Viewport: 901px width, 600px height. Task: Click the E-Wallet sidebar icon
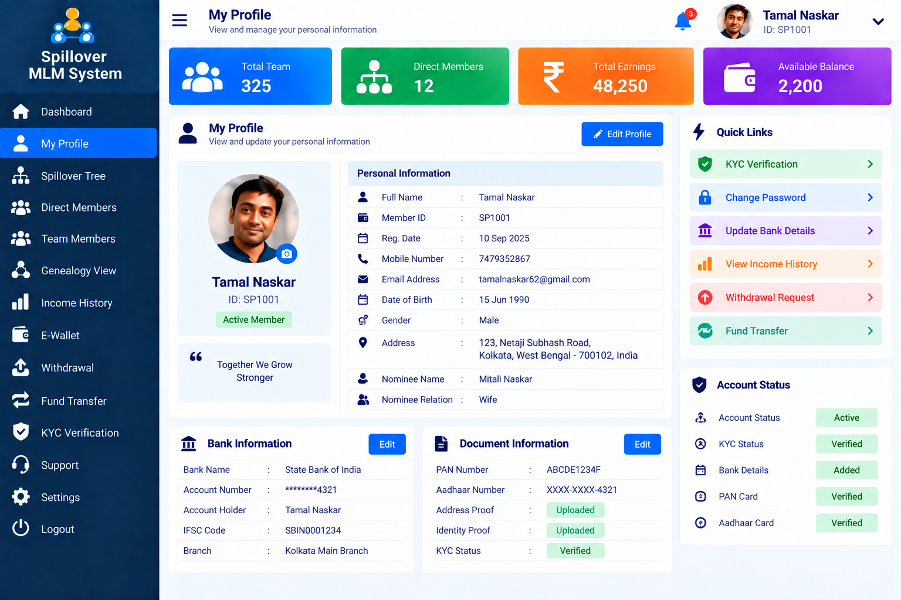point(21,335)
